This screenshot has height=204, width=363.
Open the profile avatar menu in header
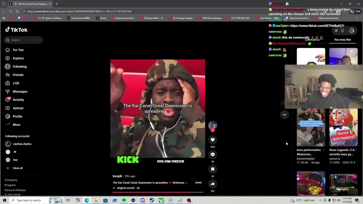click(x=352, y=31)
